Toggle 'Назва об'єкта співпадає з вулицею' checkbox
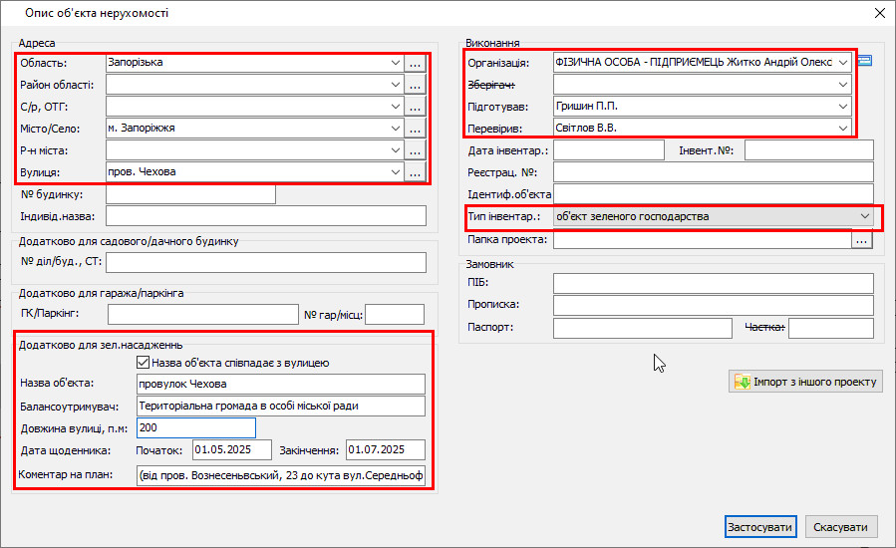896x548 pixels. tap(144, 363)
